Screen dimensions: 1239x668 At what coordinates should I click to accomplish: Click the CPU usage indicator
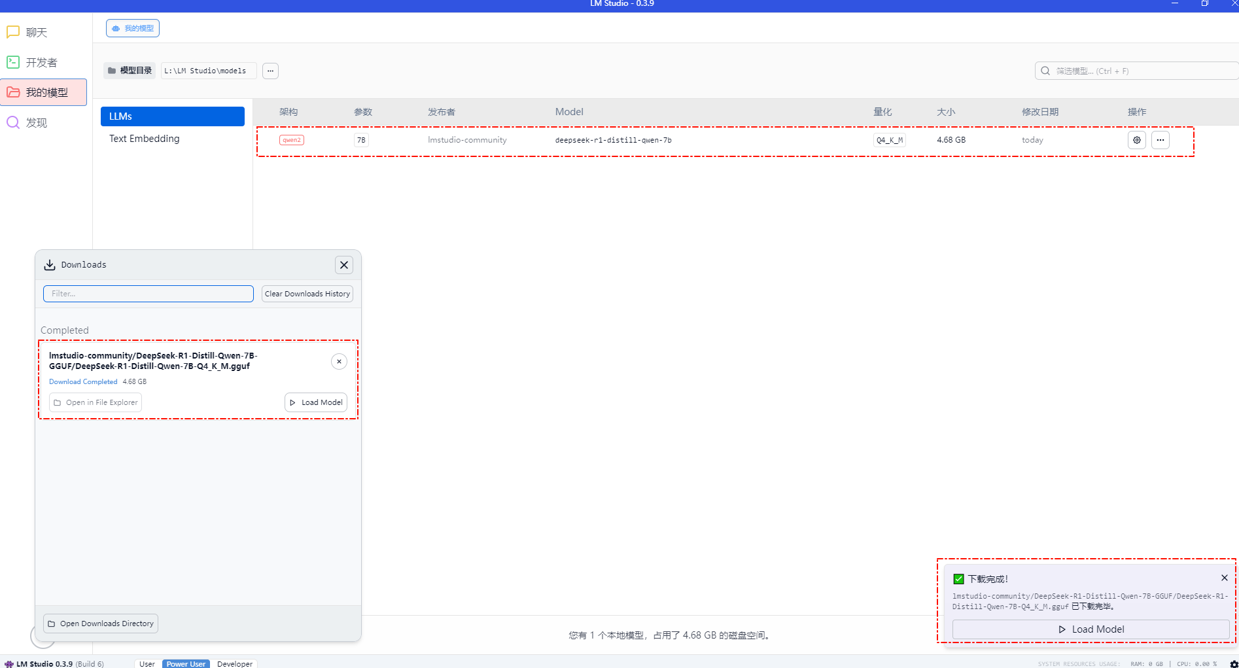tap(1197, 664)
